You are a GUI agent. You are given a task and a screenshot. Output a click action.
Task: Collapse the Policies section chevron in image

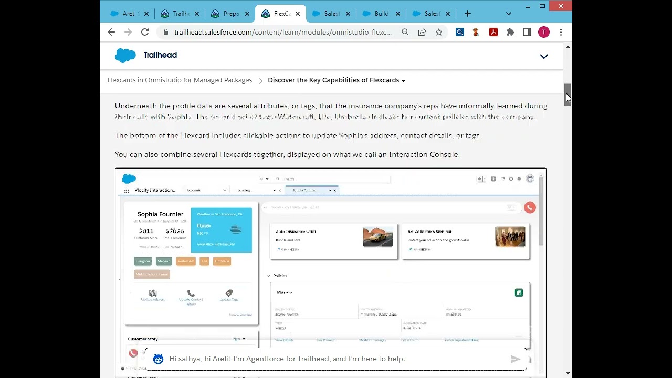pos(268,276)
